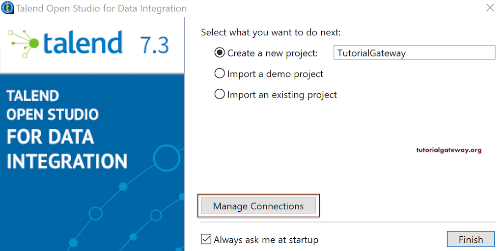Open Manage Connections
Image resolution: width=503 pixels, height=251 pixels.
point(258,206)
